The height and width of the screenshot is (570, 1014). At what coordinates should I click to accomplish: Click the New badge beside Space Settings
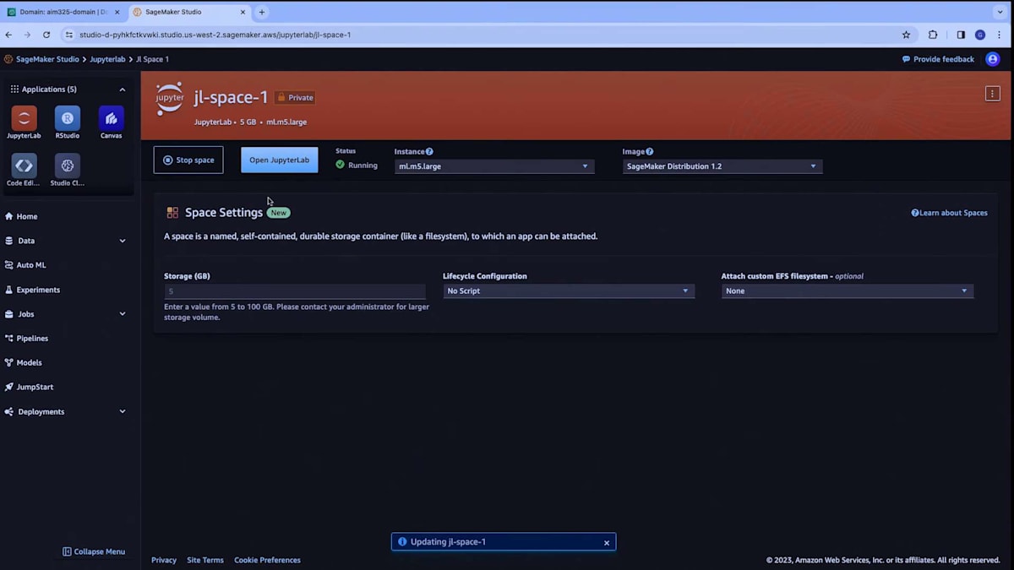click(279, 213)
